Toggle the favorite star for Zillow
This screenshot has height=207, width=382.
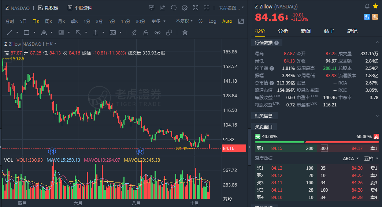click(x=375, y=6)
